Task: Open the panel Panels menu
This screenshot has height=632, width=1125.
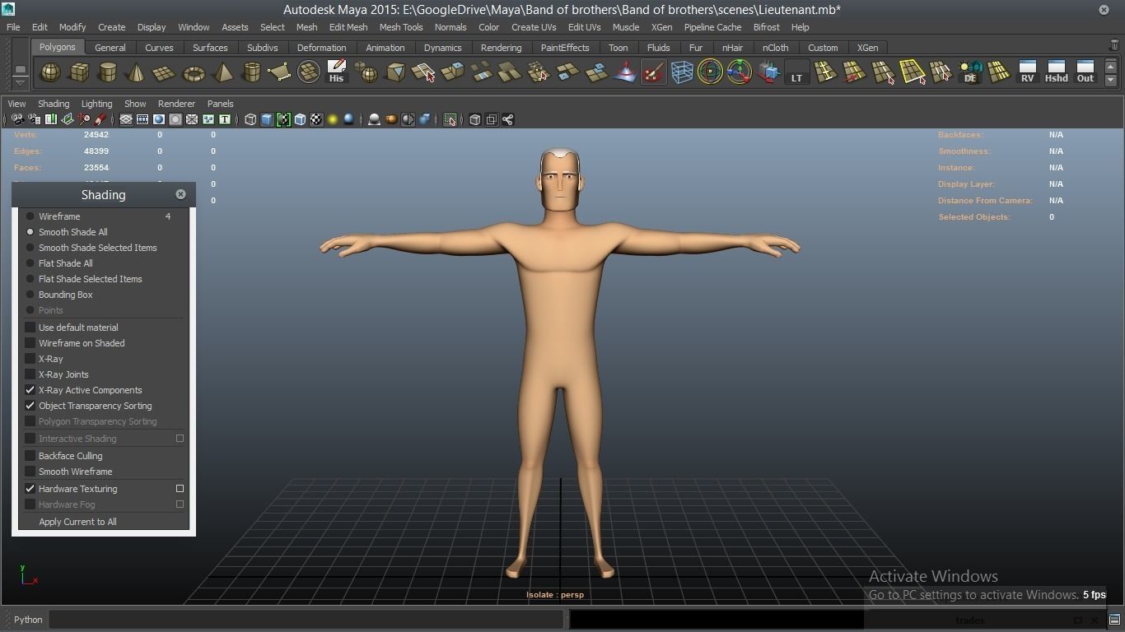Action: tap(221, 104)
